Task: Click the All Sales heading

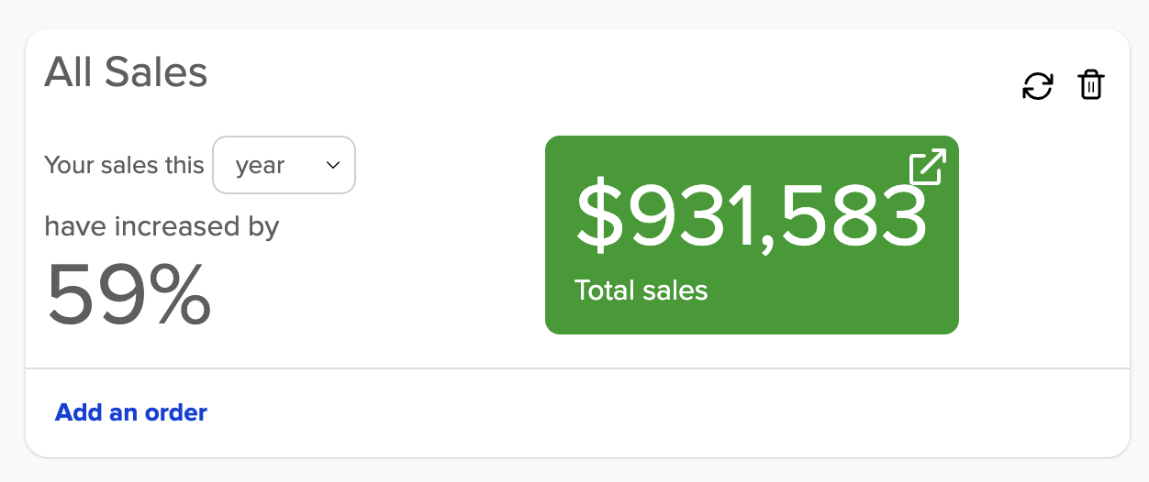Action: (x=126, y=71)
